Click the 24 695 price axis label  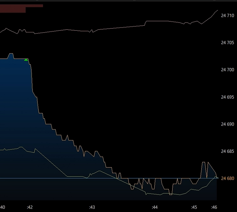pyautogui.click(x=227, y=97)
